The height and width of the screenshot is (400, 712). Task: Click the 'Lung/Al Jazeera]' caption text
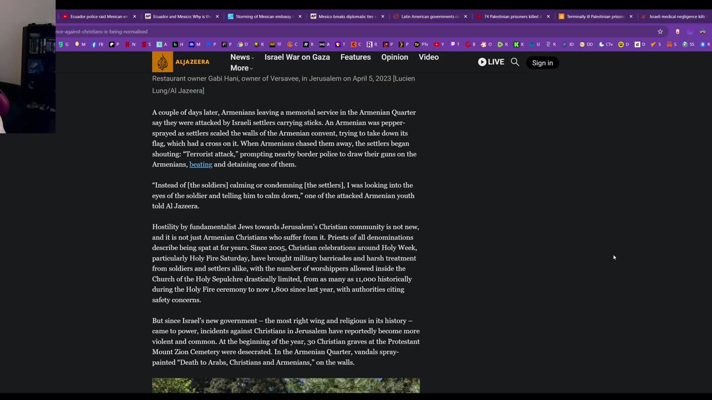click(x=178, y=91)
